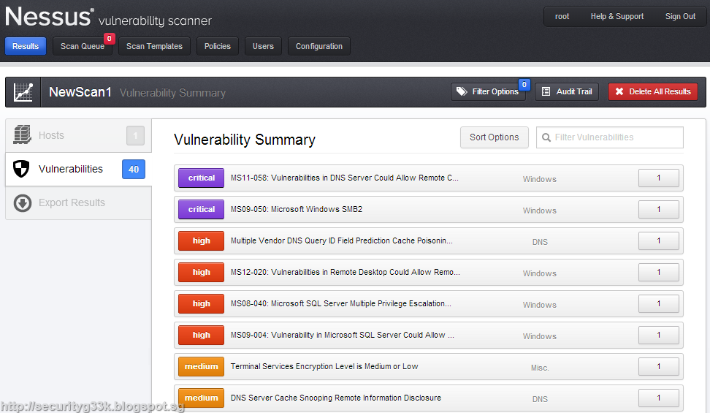This screenshot has width=710, height=413.
Task: Click the Hosts server stack icon
Action: pos(23,135)
